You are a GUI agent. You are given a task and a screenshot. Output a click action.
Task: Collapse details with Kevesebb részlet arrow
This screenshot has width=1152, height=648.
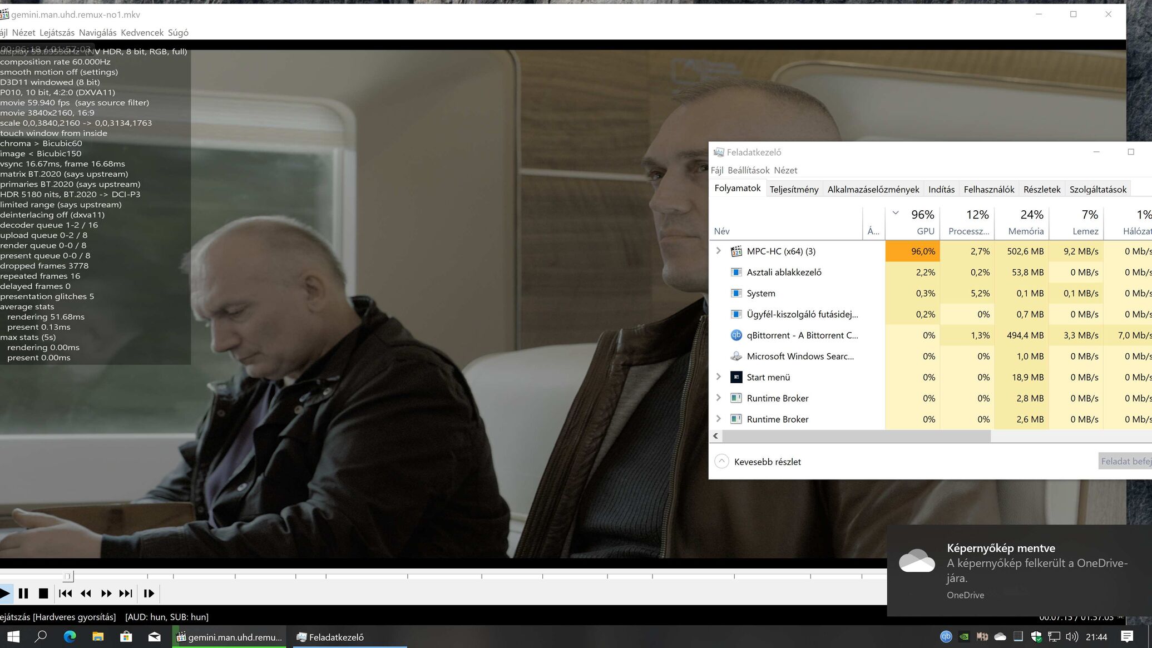[x=721, y=462]
